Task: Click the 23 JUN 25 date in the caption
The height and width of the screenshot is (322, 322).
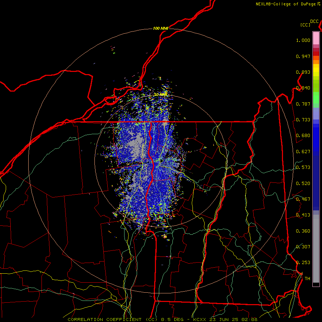Action: coord(225,319)
